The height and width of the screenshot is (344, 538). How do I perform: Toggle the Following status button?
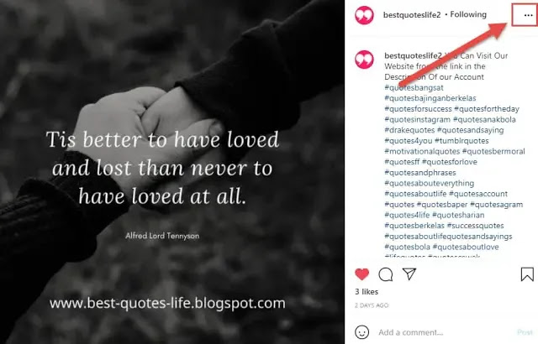468,14
